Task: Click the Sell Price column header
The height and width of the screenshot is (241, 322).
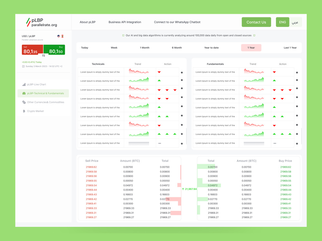Action: coord(92,161)
